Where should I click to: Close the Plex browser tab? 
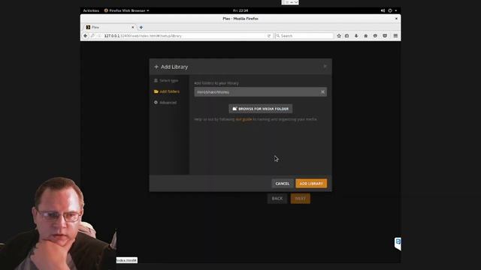point(133,27)
